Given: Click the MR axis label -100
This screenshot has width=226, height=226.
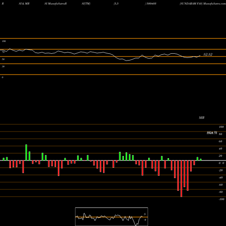Looking at the screenshot, I should pyautogui.click(x=221, y=199).
